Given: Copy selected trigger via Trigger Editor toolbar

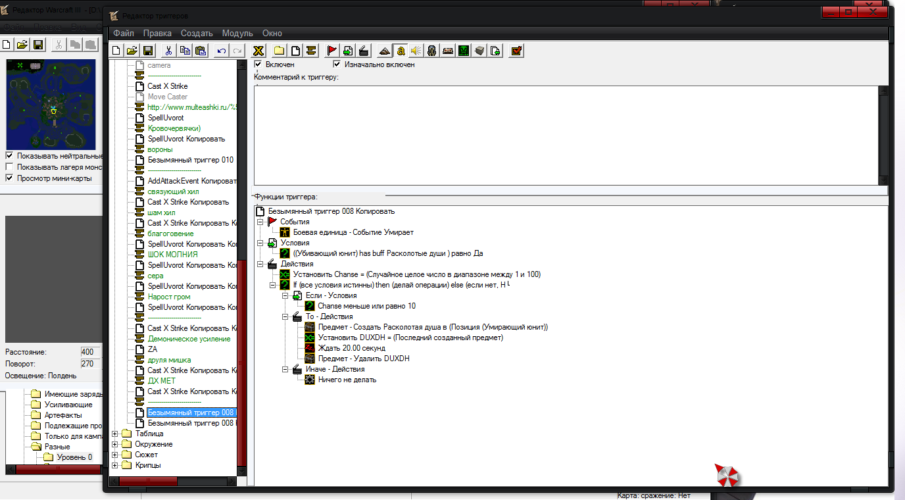Looking at the screenshot, I should pyautogui.click(x=185, y=51).
